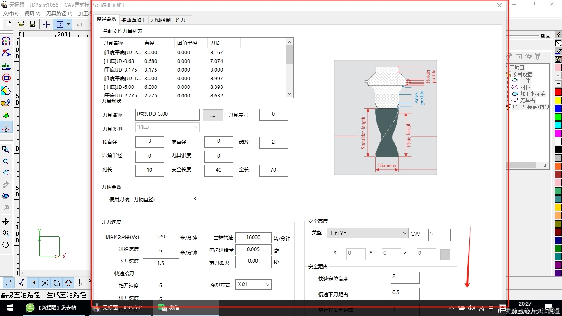This screenshot has height=316, width=562.
Task: Click the 切削线速度(Vc) field showing 120
Action: tap(161, 237)
